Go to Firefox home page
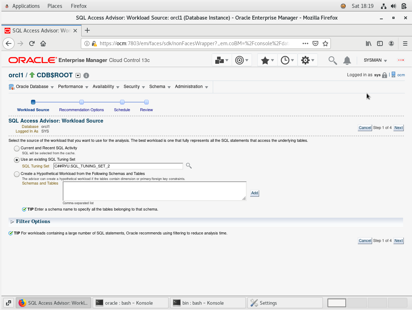Image resolution: width=412 pixels, height=310 pixels. 43,43
